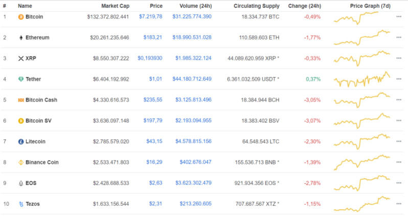Click the Bitcoin Cash icon
Viewport: 408px width, 216px height.
[21, 100]
